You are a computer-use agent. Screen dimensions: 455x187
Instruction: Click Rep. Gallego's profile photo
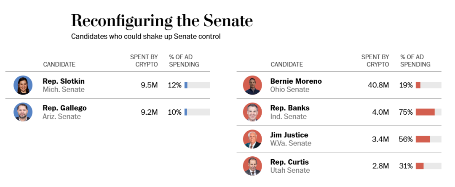[23, 112]
